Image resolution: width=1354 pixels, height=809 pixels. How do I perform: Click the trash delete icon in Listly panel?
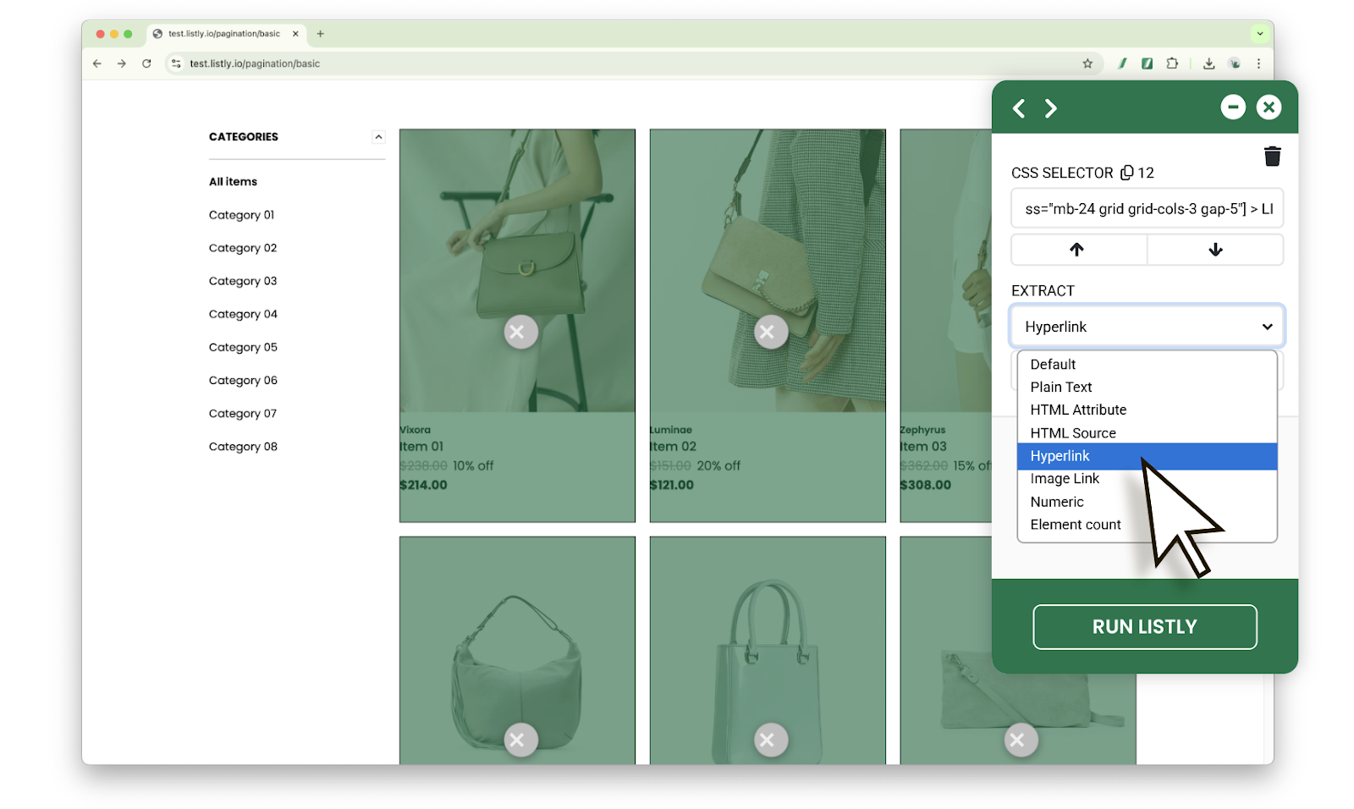coord(1272,156)
